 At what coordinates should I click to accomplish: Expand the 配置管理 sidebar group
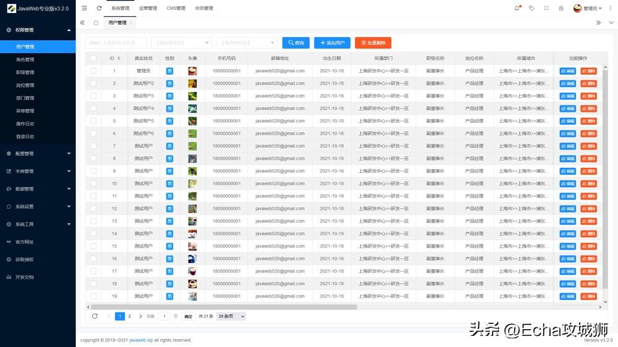point(38,154)
